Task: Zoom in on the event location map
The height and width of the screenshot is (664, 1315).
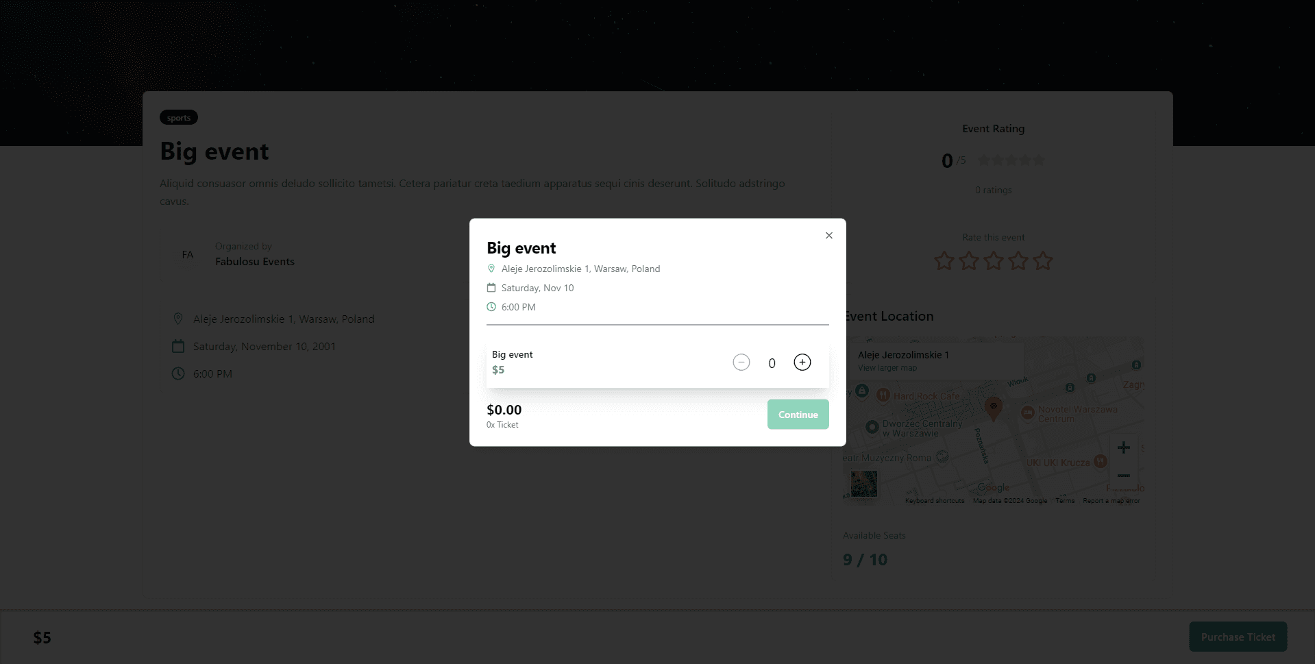Action: pos(1123,447)
